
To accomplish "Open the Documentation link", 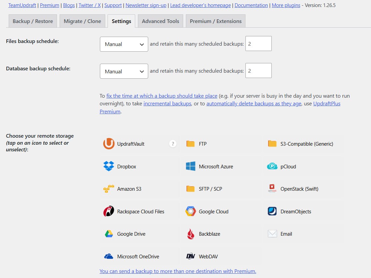I will [x=251, y=5].
